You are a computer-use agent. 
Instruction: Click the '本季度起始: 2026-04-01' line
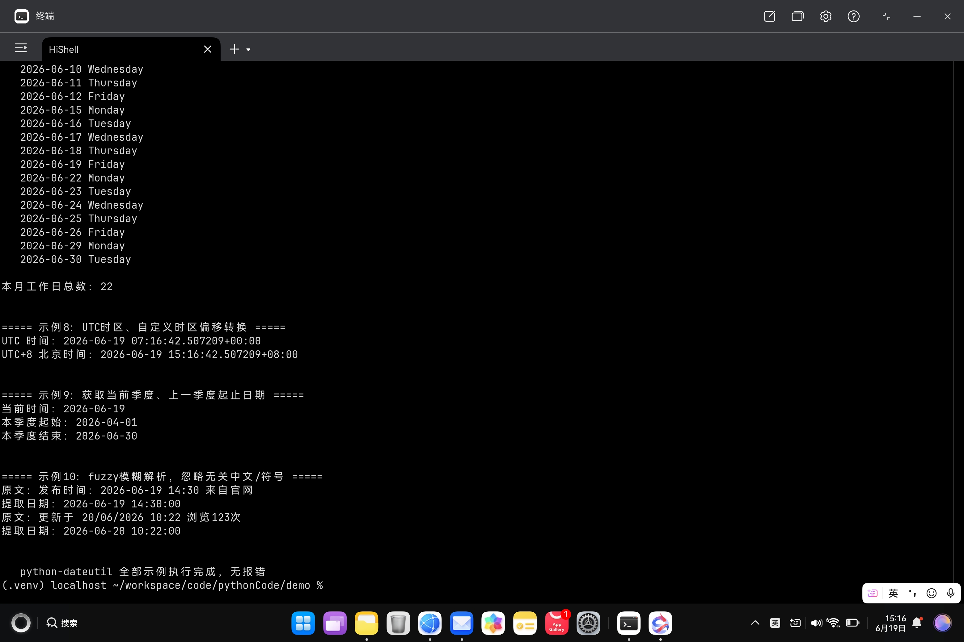point(69,423)
